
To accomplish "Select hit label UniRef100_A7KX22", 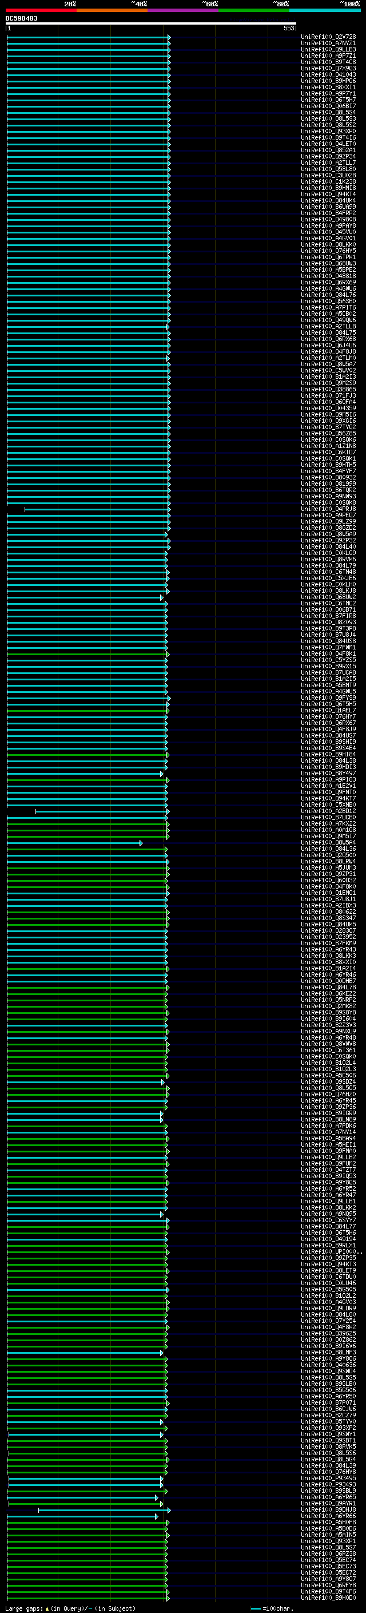I will tap(328, 823).
